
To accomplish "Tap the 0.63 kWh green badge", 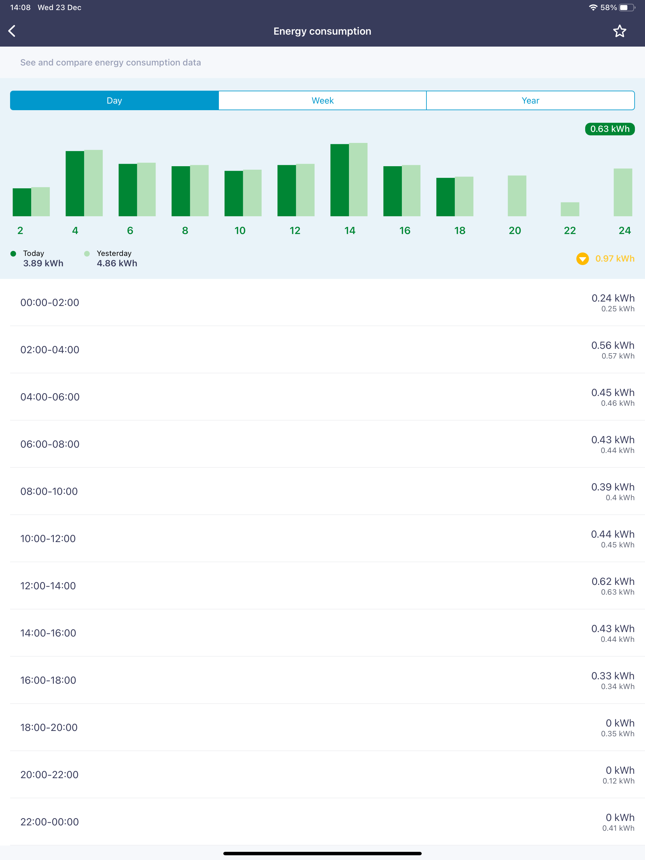I will pos(610,129).
